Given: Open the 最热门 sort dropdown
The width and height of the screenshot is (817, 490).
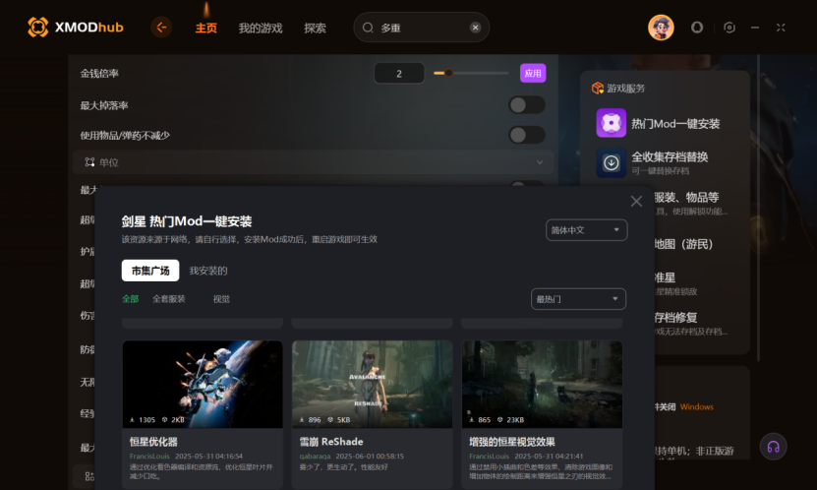Looking at the screenshot, I should [578, 299].
